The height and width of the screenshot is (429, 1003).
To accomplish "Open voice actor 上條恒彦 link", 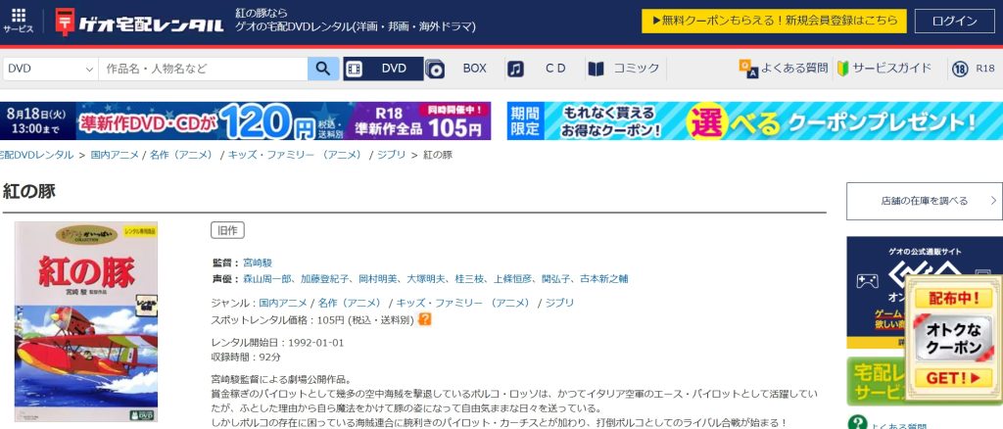I will (512, 279).
